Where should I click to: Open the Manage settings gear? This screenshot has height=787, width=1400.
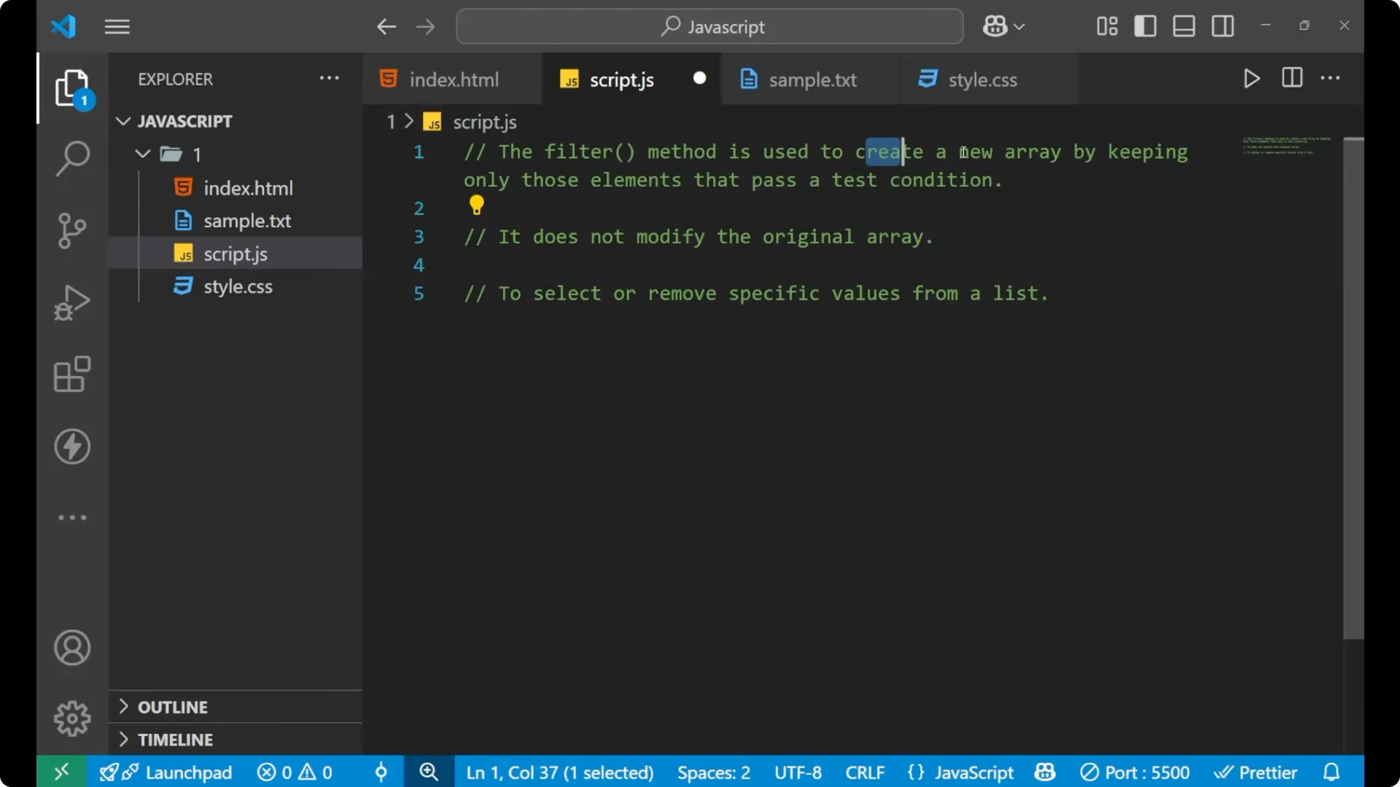coord(71,718)
